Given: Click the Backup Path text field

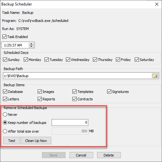Looking at the screenshot, I should point(77,76).
